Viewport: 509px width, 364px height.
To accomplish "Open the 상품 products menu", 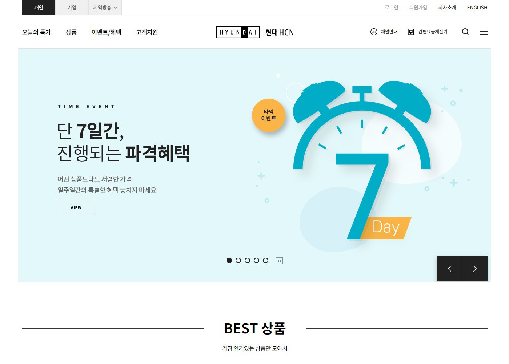I will 71,32.
